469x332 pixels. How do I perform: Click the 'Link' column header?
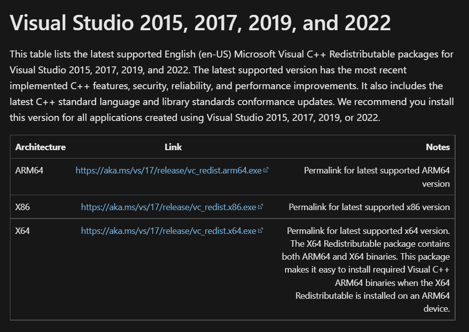pyautogui.click(x=173, y=147)
